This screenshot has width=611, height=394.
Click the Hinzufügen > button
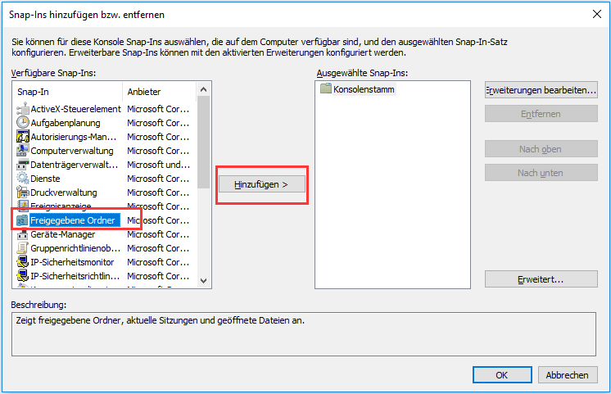tap(262, 184)
